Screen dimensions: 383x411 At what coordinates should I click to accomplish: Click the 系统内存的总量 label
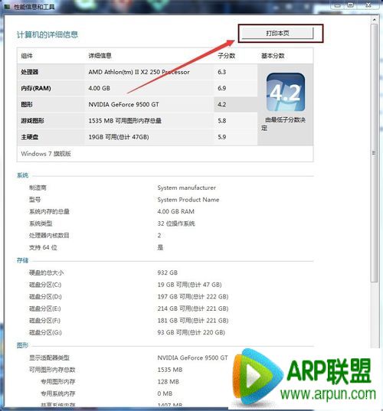coord(49,211)
